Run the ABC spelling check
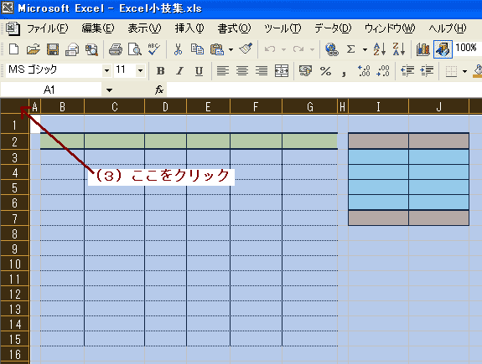This screenshot has width=482, height=364. (x=153, y=49)
